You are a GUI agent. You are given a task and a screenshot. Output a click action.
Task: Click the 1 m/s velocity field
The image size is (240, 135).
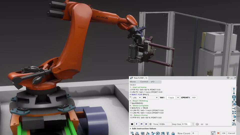(171, 97)
